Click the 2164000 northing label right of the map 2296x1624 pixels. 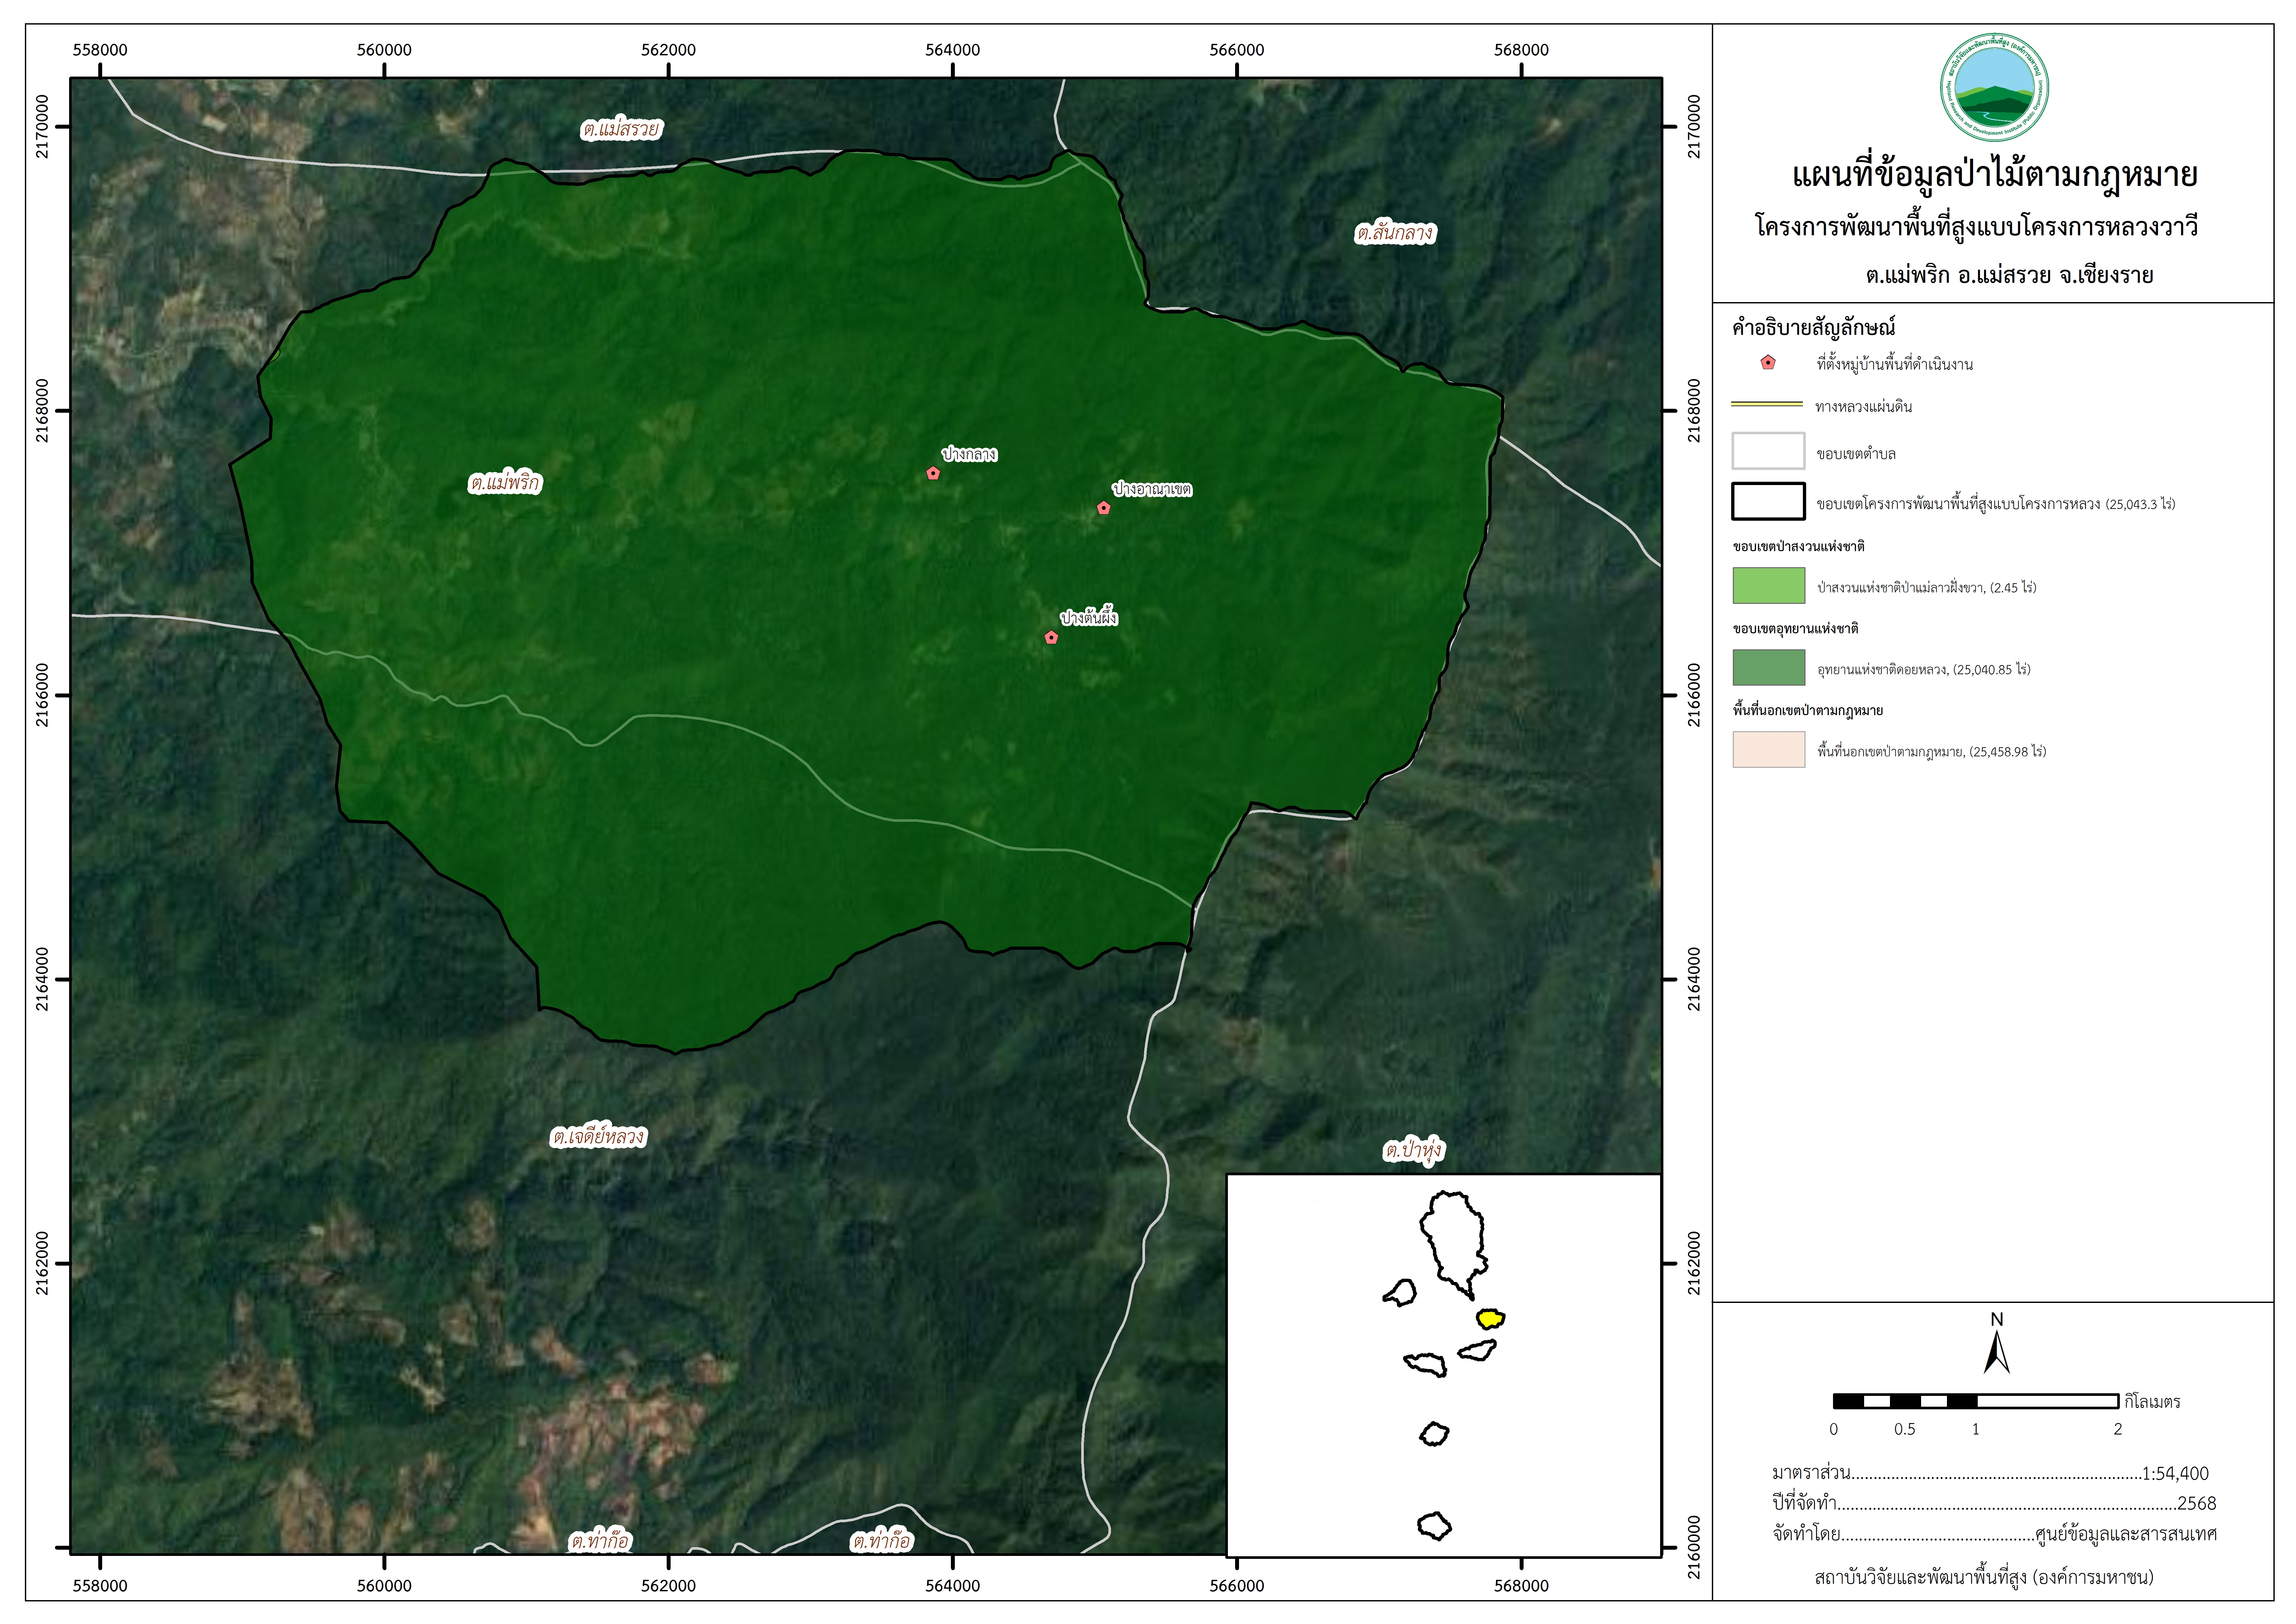point(1694,979)
